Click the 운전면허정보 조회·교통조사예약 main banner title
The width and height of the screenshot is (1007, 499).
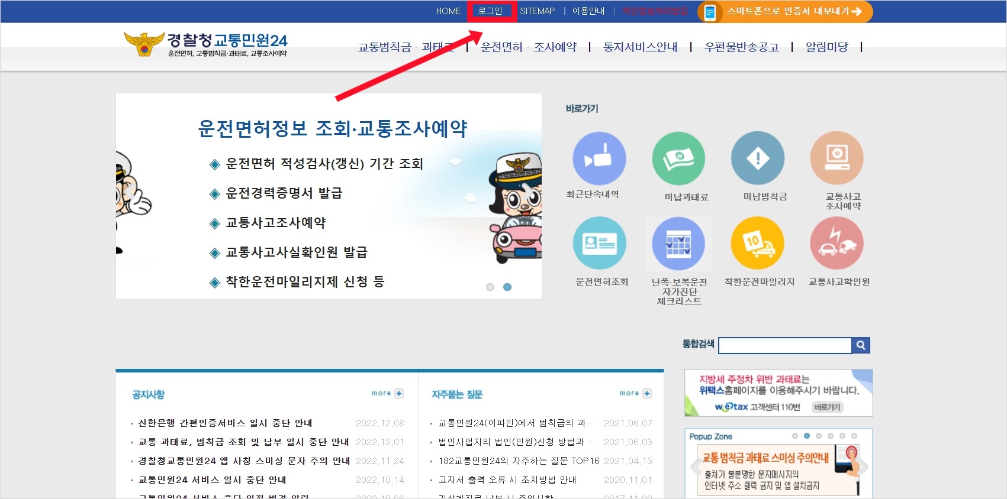(333, 128)
